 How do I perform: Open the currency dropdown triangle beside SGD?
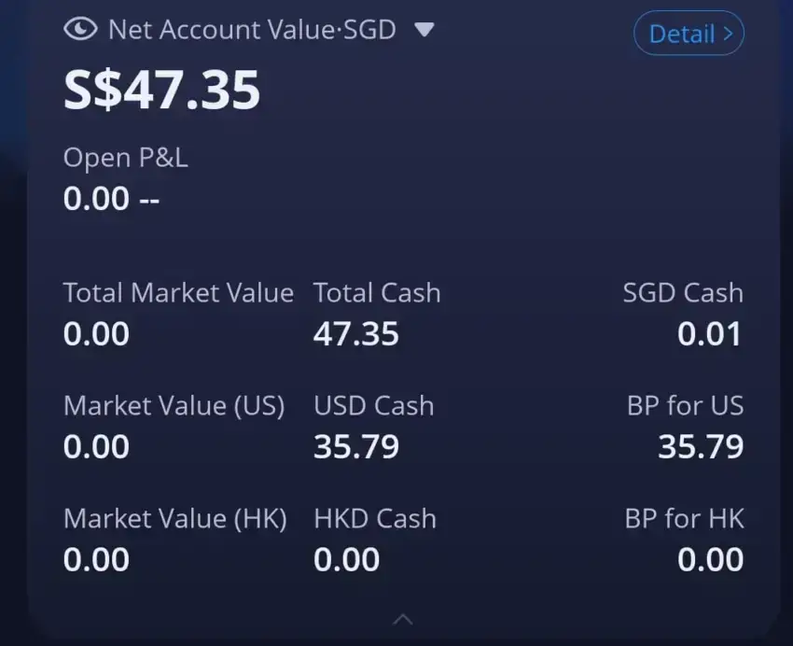424,30
